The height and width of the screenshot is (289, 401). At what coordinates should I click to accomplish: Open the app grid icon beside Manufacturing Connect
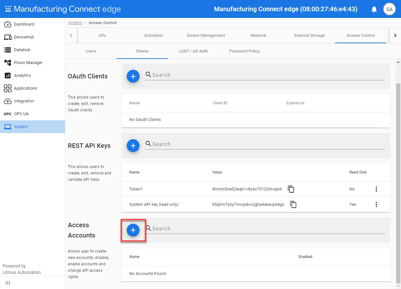tap(8, 9)
